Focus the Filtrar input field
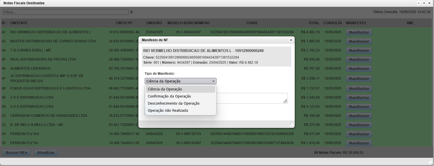This screenshot has width=434, height=166. [x=66, y=12]
